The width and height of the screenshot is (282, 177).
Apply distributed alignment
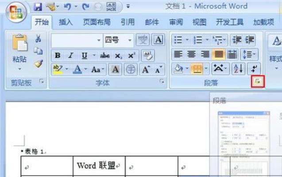pos(232,54)
